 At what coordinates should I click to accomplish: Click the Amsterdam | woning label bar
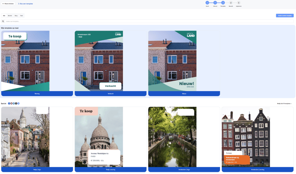point(258,170)
